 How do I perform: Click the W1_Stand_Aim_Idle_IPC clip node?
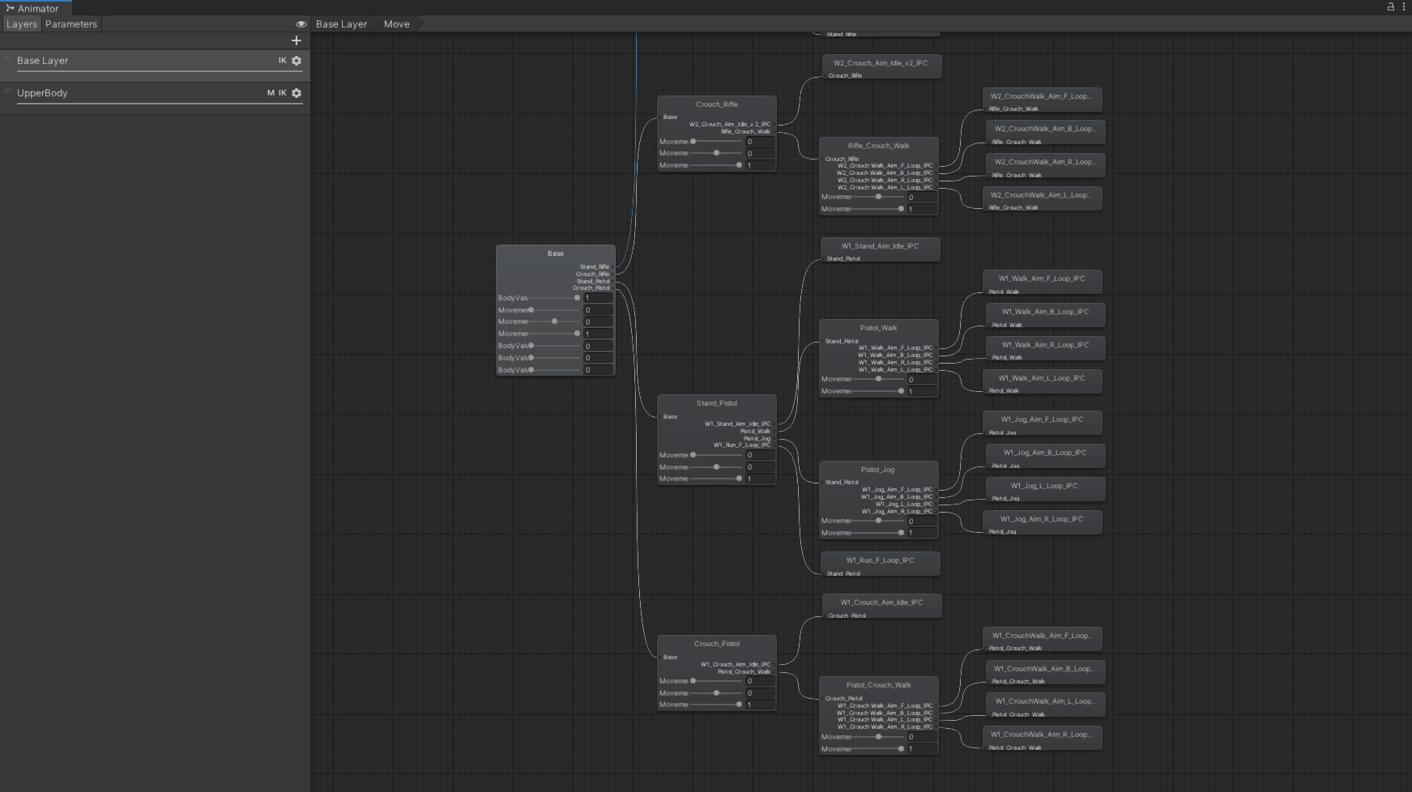[x=881, y=249]
